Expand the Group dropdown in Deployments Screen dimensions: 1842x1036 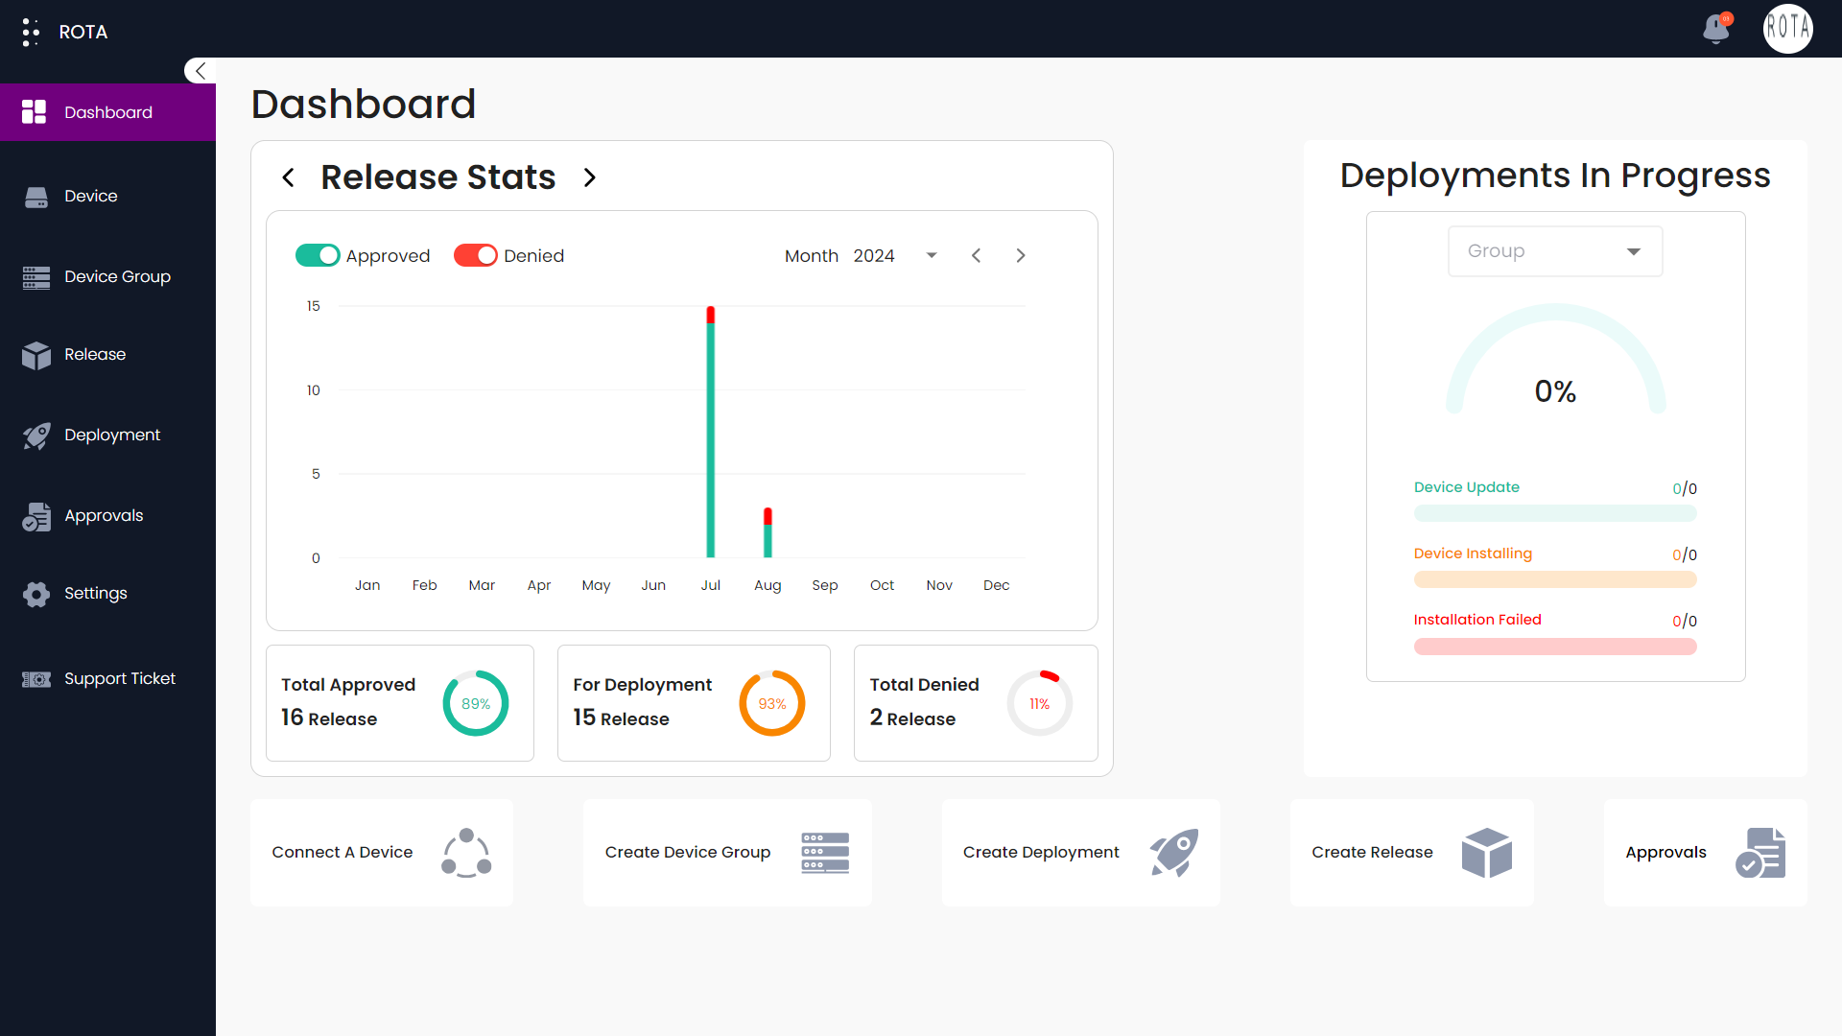coord(1555,250)
